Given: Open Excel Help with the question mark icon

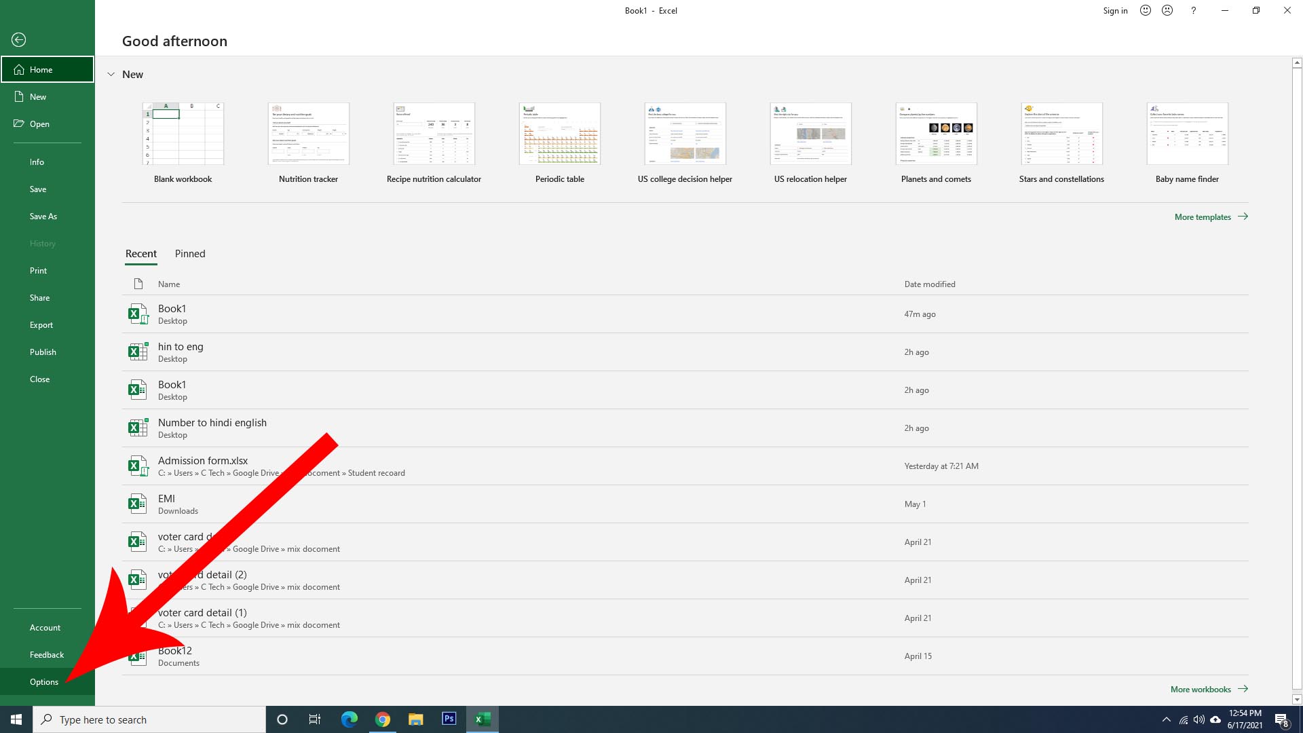Looking at the screenshot, I should [1193, 10].
